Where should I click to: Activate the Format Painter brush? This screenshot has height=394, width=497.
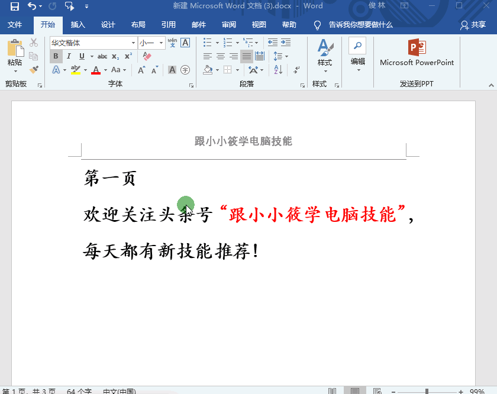[x=34, y=69]
